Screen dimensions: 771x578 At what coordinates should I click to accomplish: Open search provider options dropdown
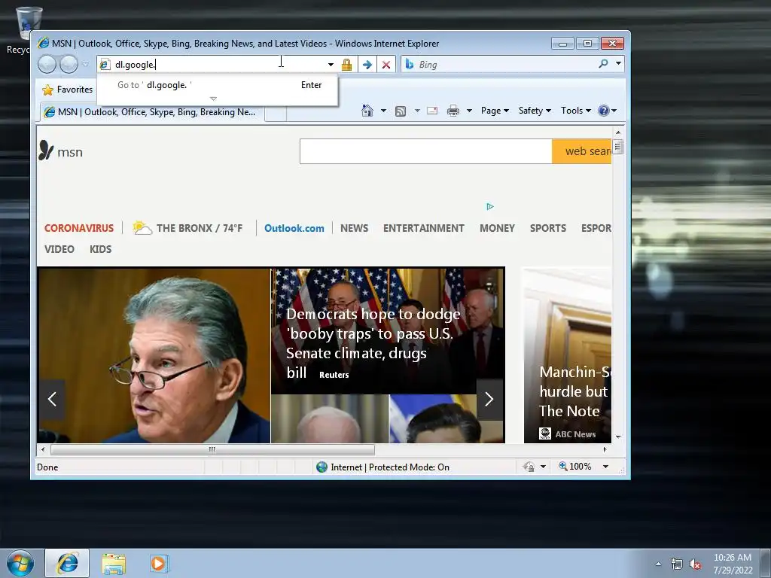[x=618, y=63]
